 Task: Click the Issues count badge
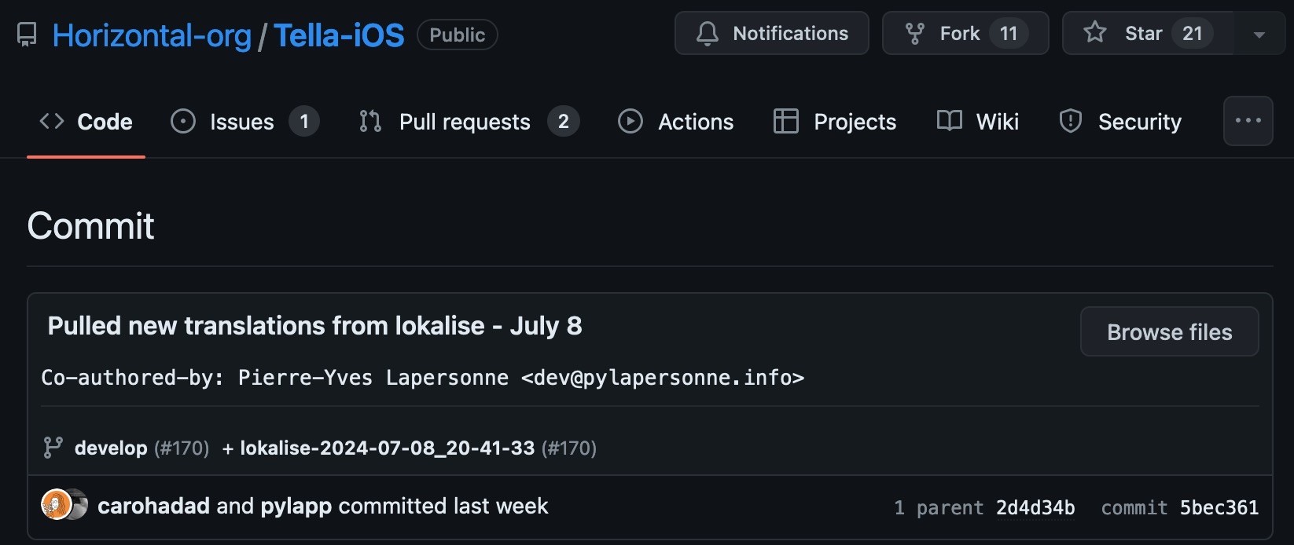[304, 122]
